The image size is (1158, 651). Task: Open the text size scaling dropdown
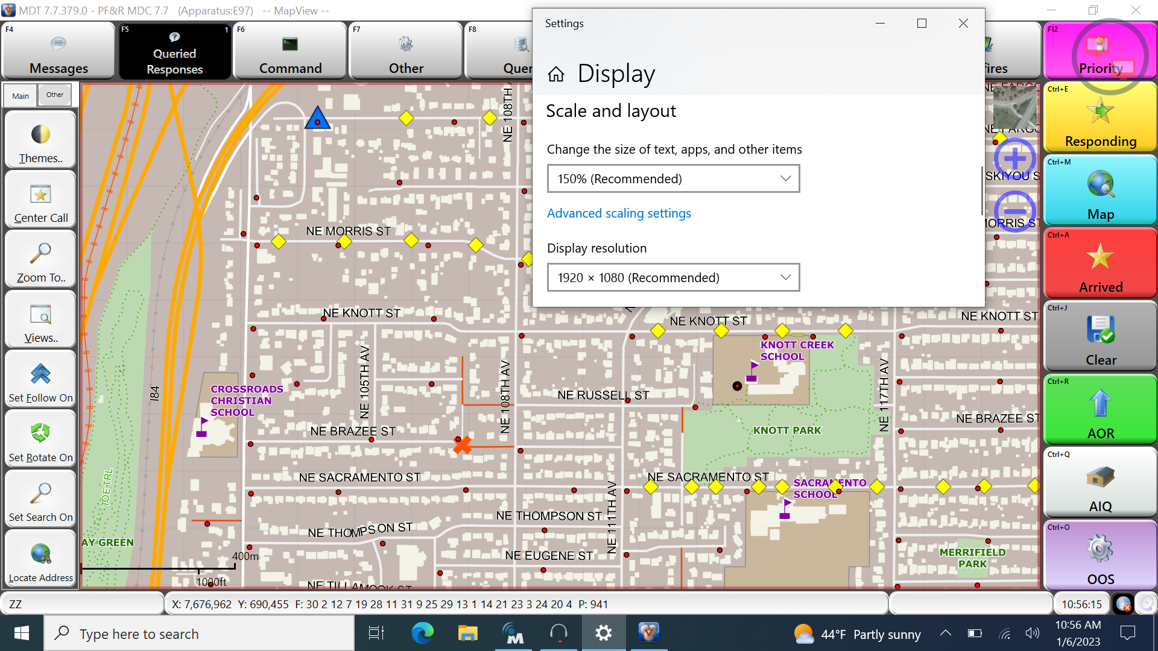[672, 178]
